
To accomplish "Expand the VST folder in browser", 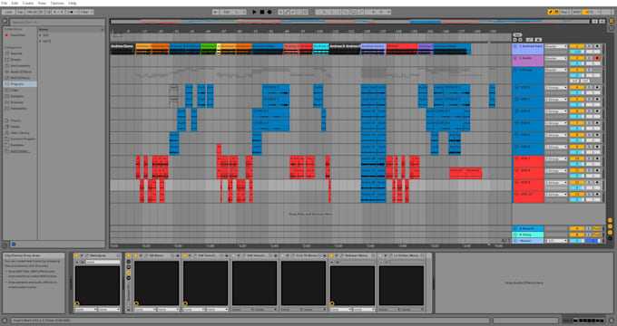I will point(40,35).
